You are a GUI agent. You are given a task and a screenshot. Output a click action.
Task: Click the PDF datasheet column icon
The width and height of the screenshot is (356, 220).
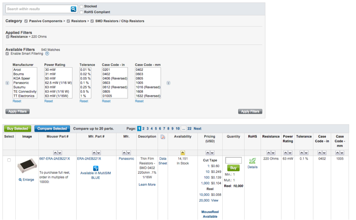tap(163, 137)
